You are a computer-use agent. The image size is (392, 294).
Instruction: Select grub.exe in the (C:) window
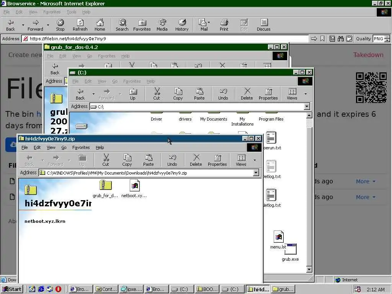(290, 252)
